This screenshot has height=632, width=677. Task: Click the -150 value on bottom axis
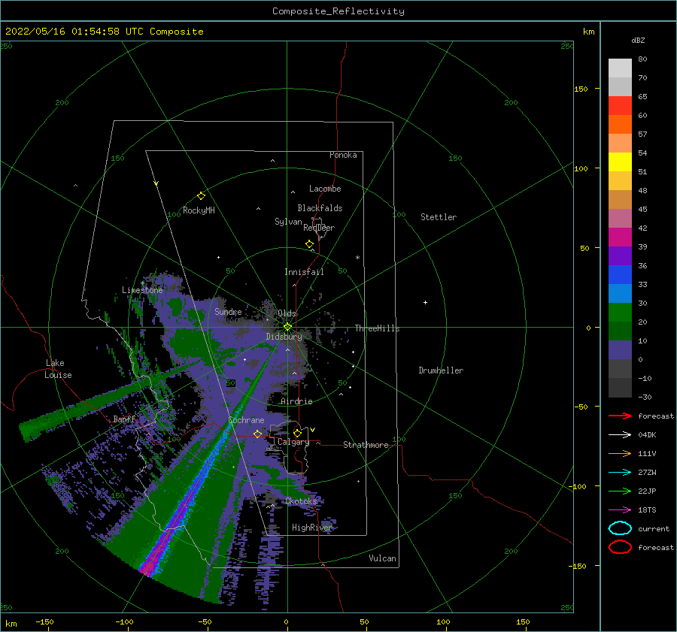point(44,621)
